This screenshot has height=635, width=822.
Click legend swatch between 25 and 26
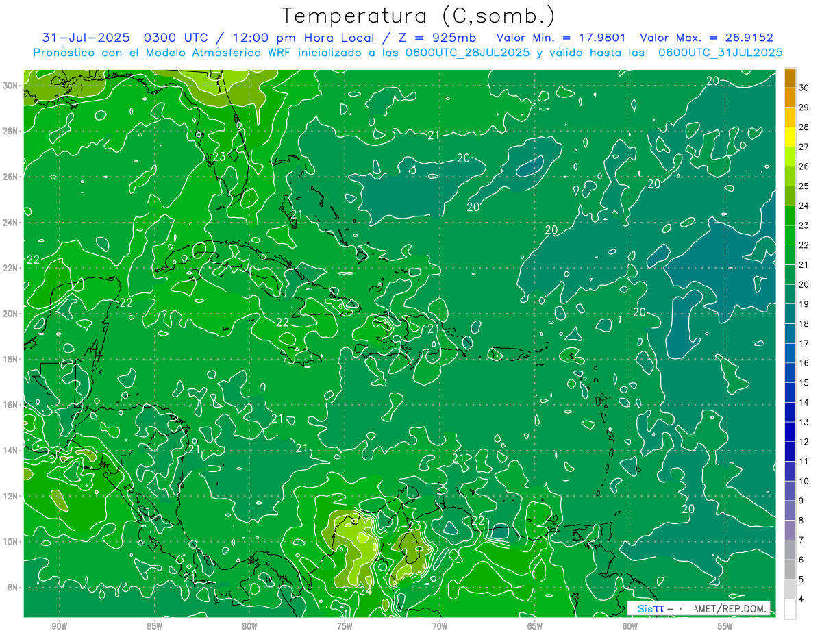coord(790,177)
